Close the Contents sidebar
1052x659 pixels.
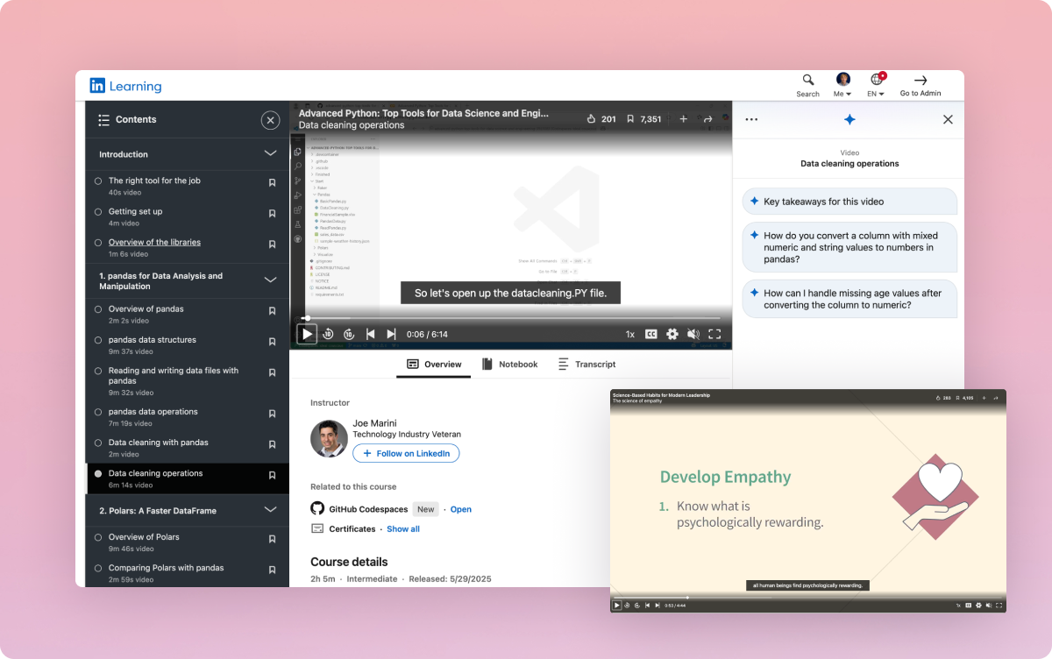coord(270,120)
